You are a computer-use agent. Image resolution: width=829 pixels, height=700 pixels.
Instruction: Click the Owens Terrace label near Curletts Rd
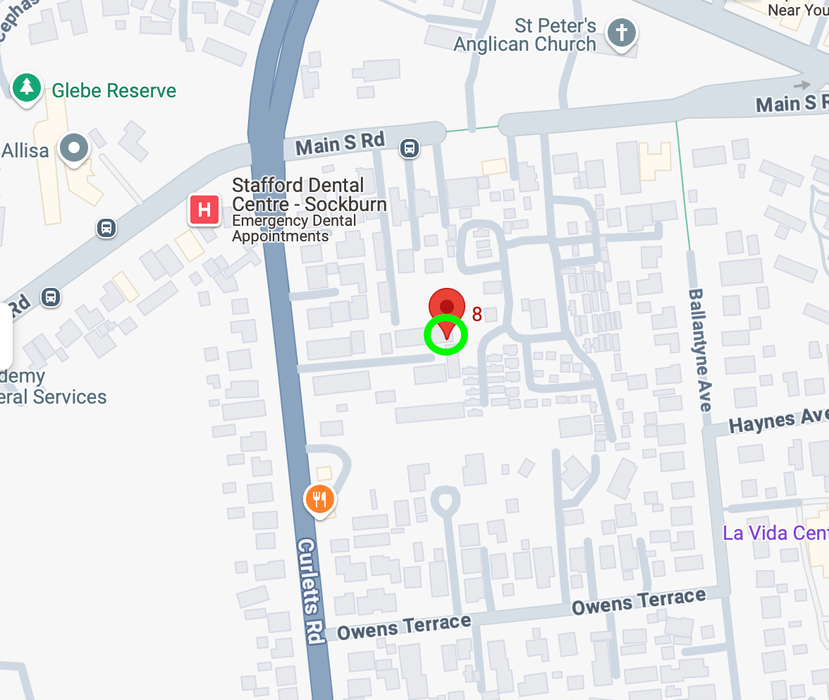coord(404,627)
